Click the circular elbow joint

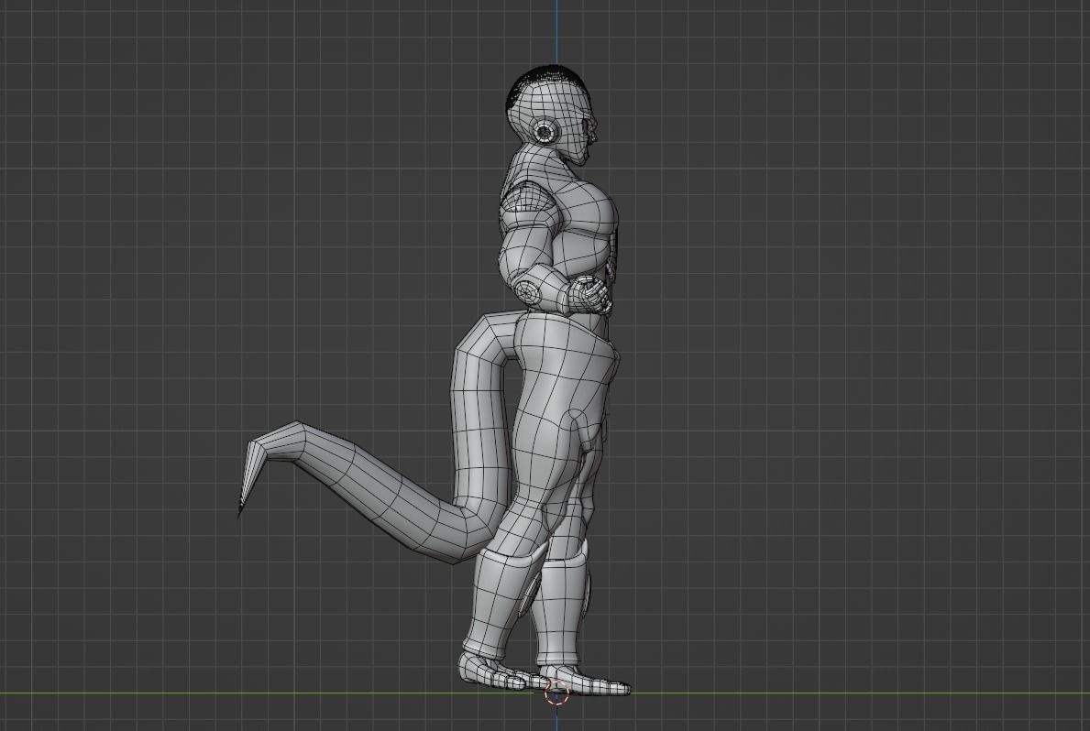click(528, 291)
